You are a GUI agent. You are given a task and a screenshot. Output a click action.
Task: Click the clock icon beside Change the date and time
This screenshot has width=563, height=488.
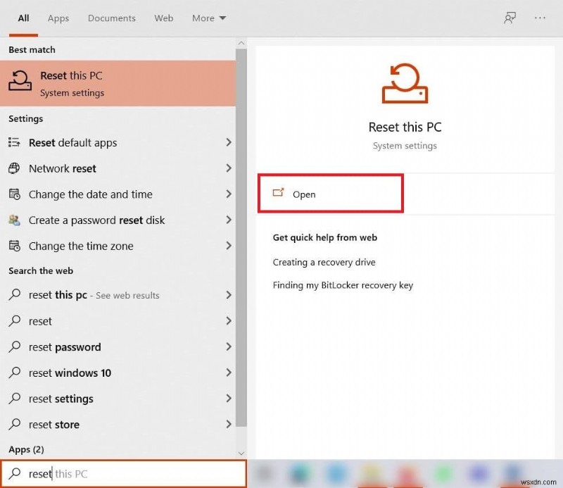pos(15,194)
